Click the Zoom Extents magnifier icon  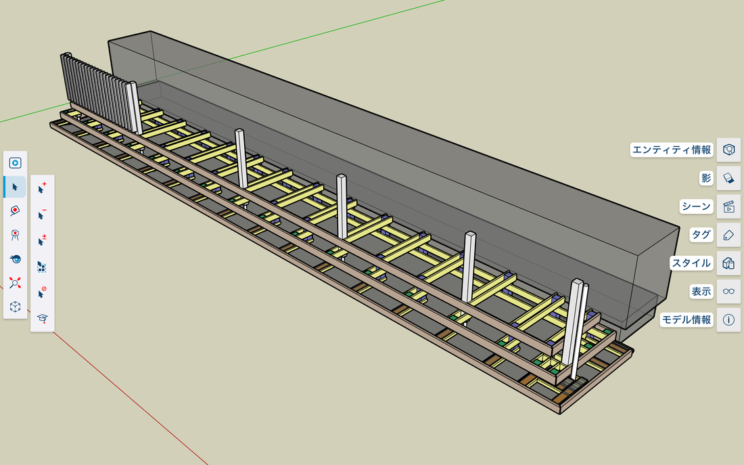[x=15, y=283]
